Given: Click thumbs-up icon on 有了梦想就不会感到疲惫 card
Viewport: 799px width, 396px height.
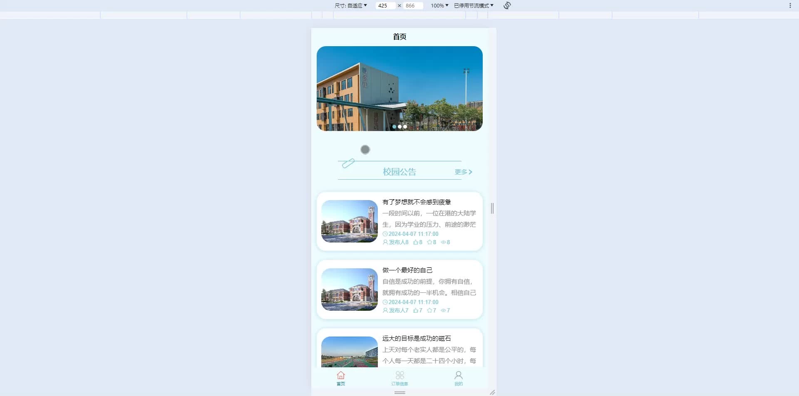Looking at the screenshot, I should pyautogui.click(x=415, y=242).
